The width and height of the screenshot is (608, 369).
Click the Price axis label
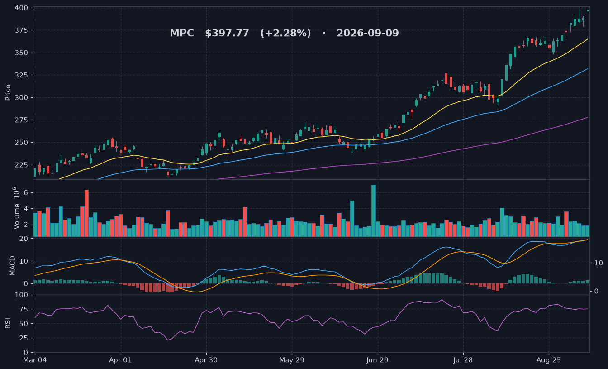tap(8, 92)
